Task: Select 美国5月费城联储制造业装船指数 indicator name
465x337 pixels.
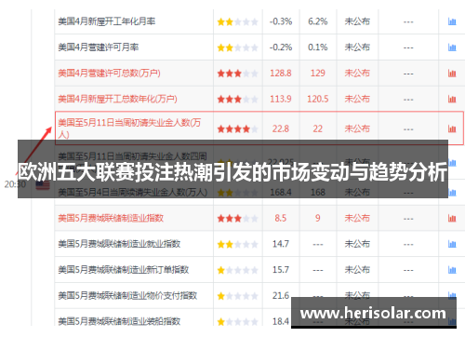Action: (119, 321)
